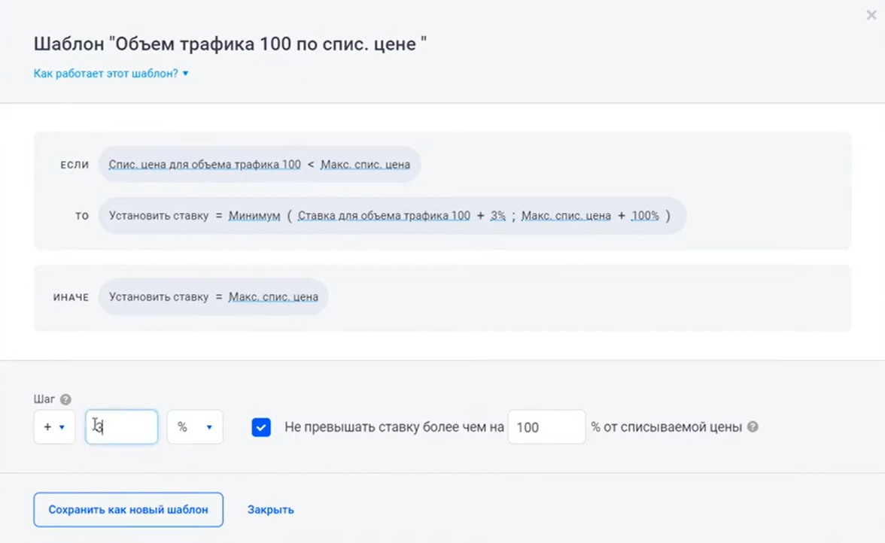Expand Как работает этот шаблон?
Screen dimensions: 885x543
pyautogui.click(x=111, y=74)
